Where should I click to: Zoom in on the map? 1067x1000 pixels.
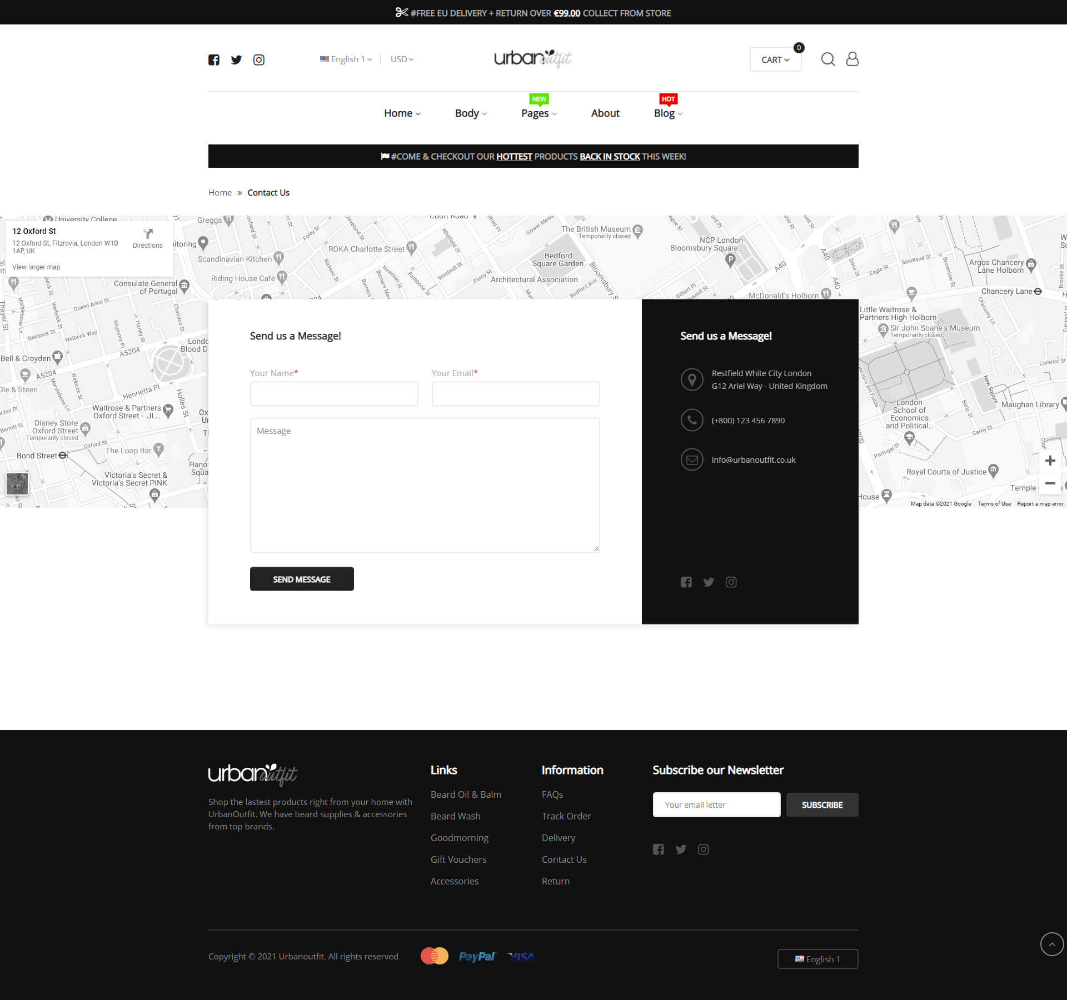(1050, 461)
